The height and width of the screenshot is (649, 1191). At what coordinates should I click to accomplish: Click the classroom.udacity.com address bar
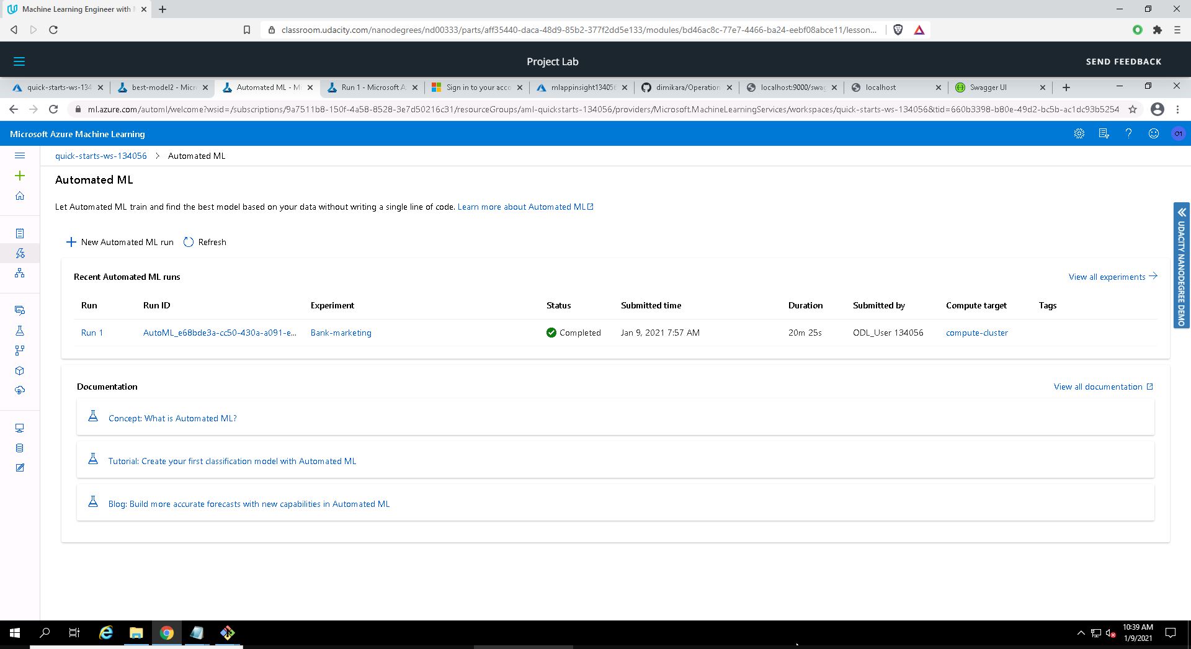pyautogui.click(x=579, y=30)
